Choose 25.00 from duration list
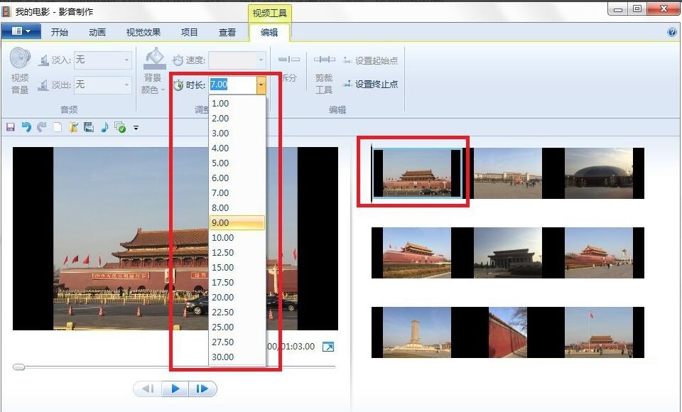Image resolution: width=682 pixels, height=412 pixels. pyautogui.click(x=237, y=327)
